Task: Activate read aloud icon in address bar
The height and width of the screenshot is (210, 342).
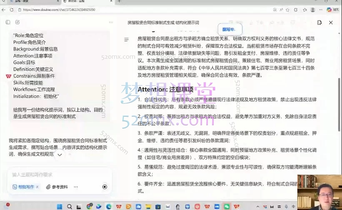Action: pyautogui.click(x=281, y=10)
